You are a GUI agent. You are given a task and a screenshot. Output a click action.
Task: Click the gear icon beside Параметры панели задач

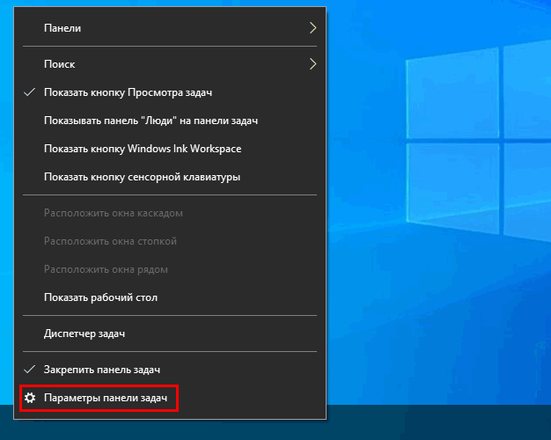(30, 399)
